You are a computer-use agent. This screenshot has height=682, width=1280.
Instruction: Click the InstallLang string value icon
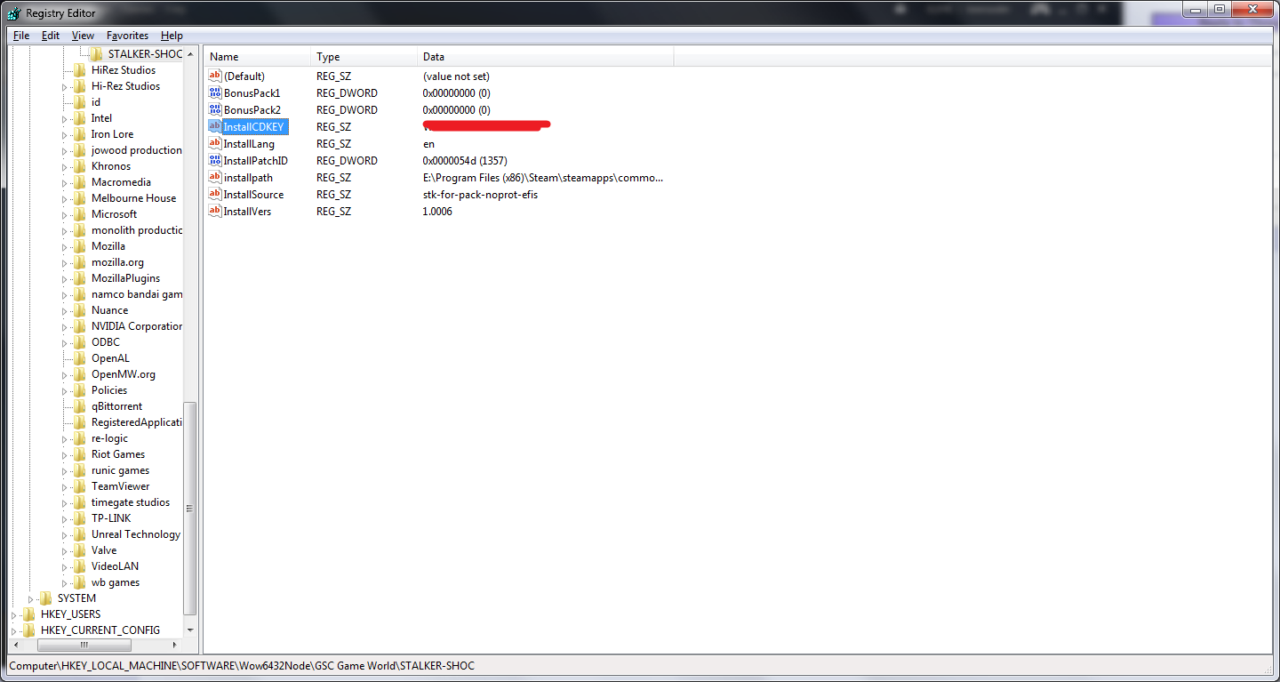click(214, 143)
